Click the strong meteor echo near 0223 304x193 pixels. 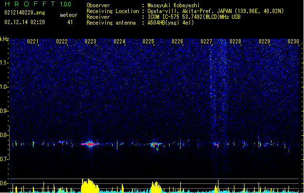click(x=90, y=144)
